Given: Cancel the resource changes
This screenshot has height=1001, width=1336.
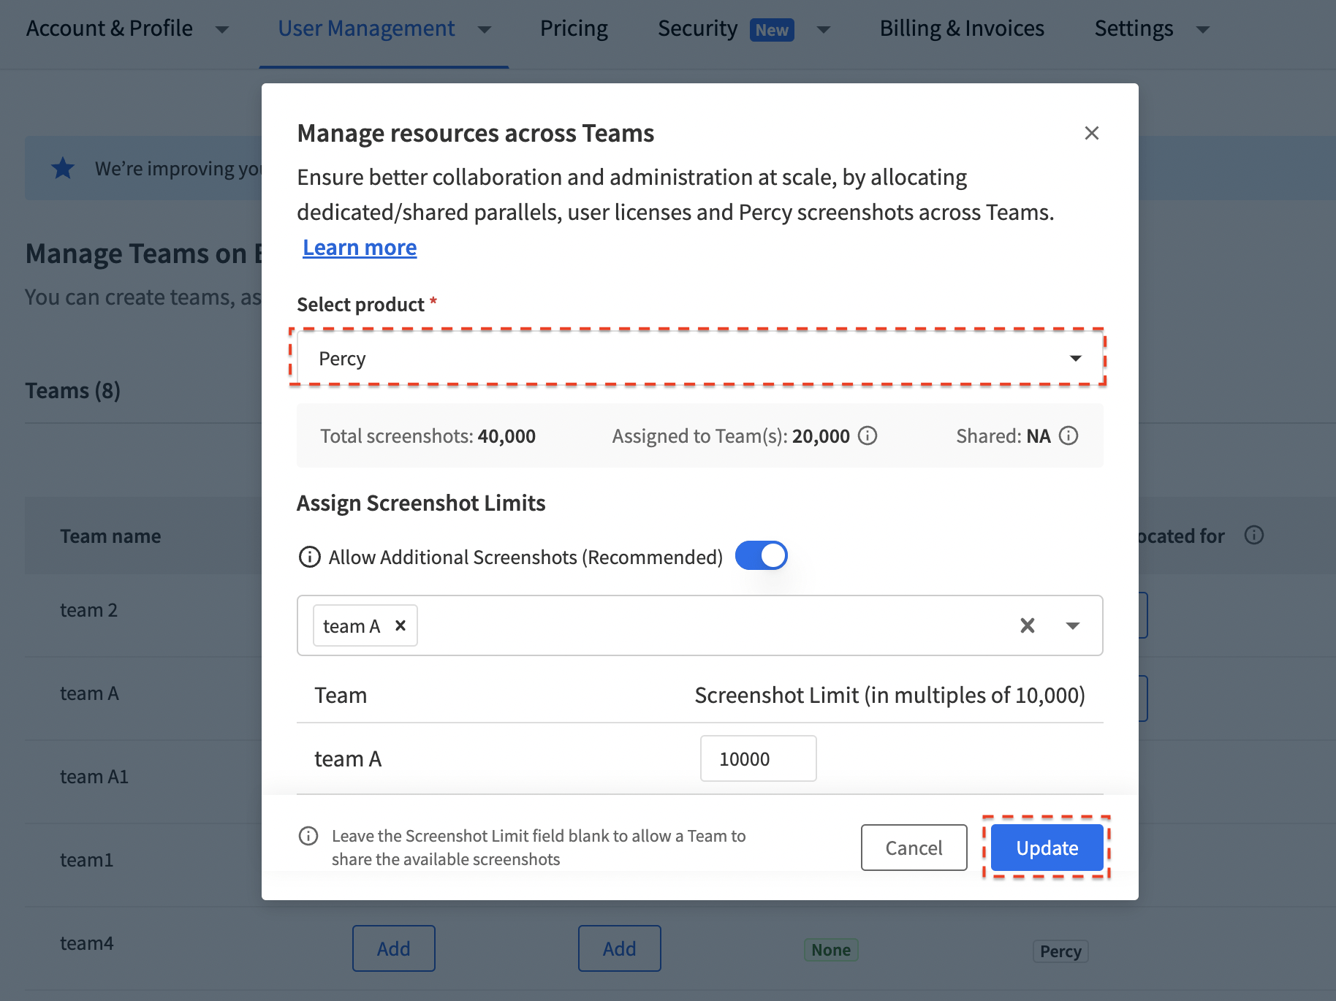Looking at the screenshot, I should coord(914,848).
